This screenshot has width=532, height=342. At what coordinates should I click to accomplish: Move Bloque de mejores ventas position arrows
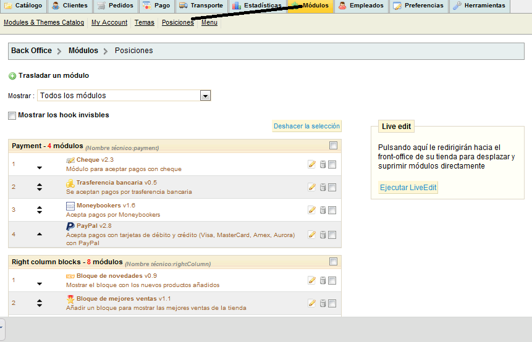[x=40, y=303]
